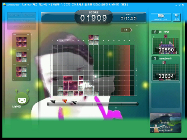Screen dimensions: 187x140
Task: Click the player 3 progress marker
Action: pos(74,102)
